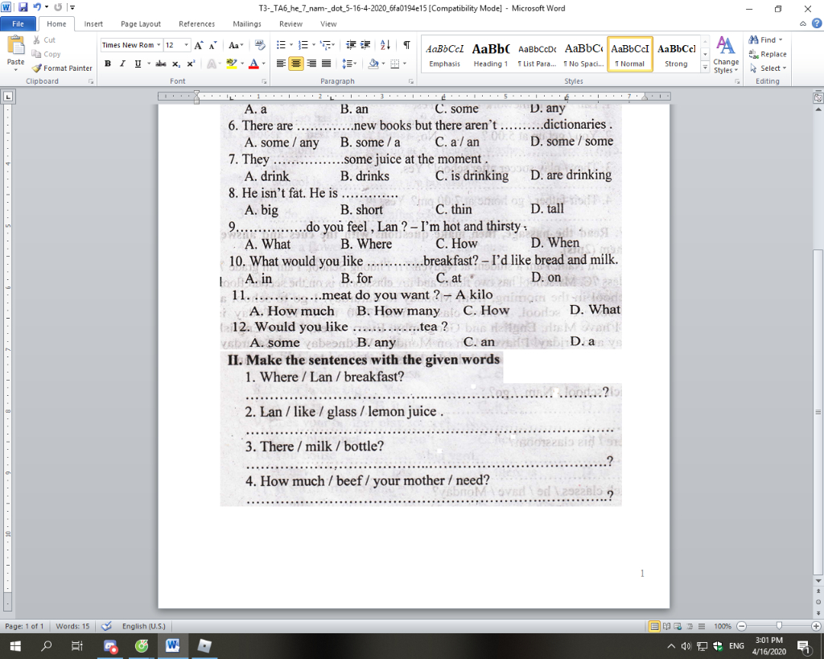Open the font name dropdown
Image resolution: width=824 pixels, height=659 pixels.
click(158, 45)
